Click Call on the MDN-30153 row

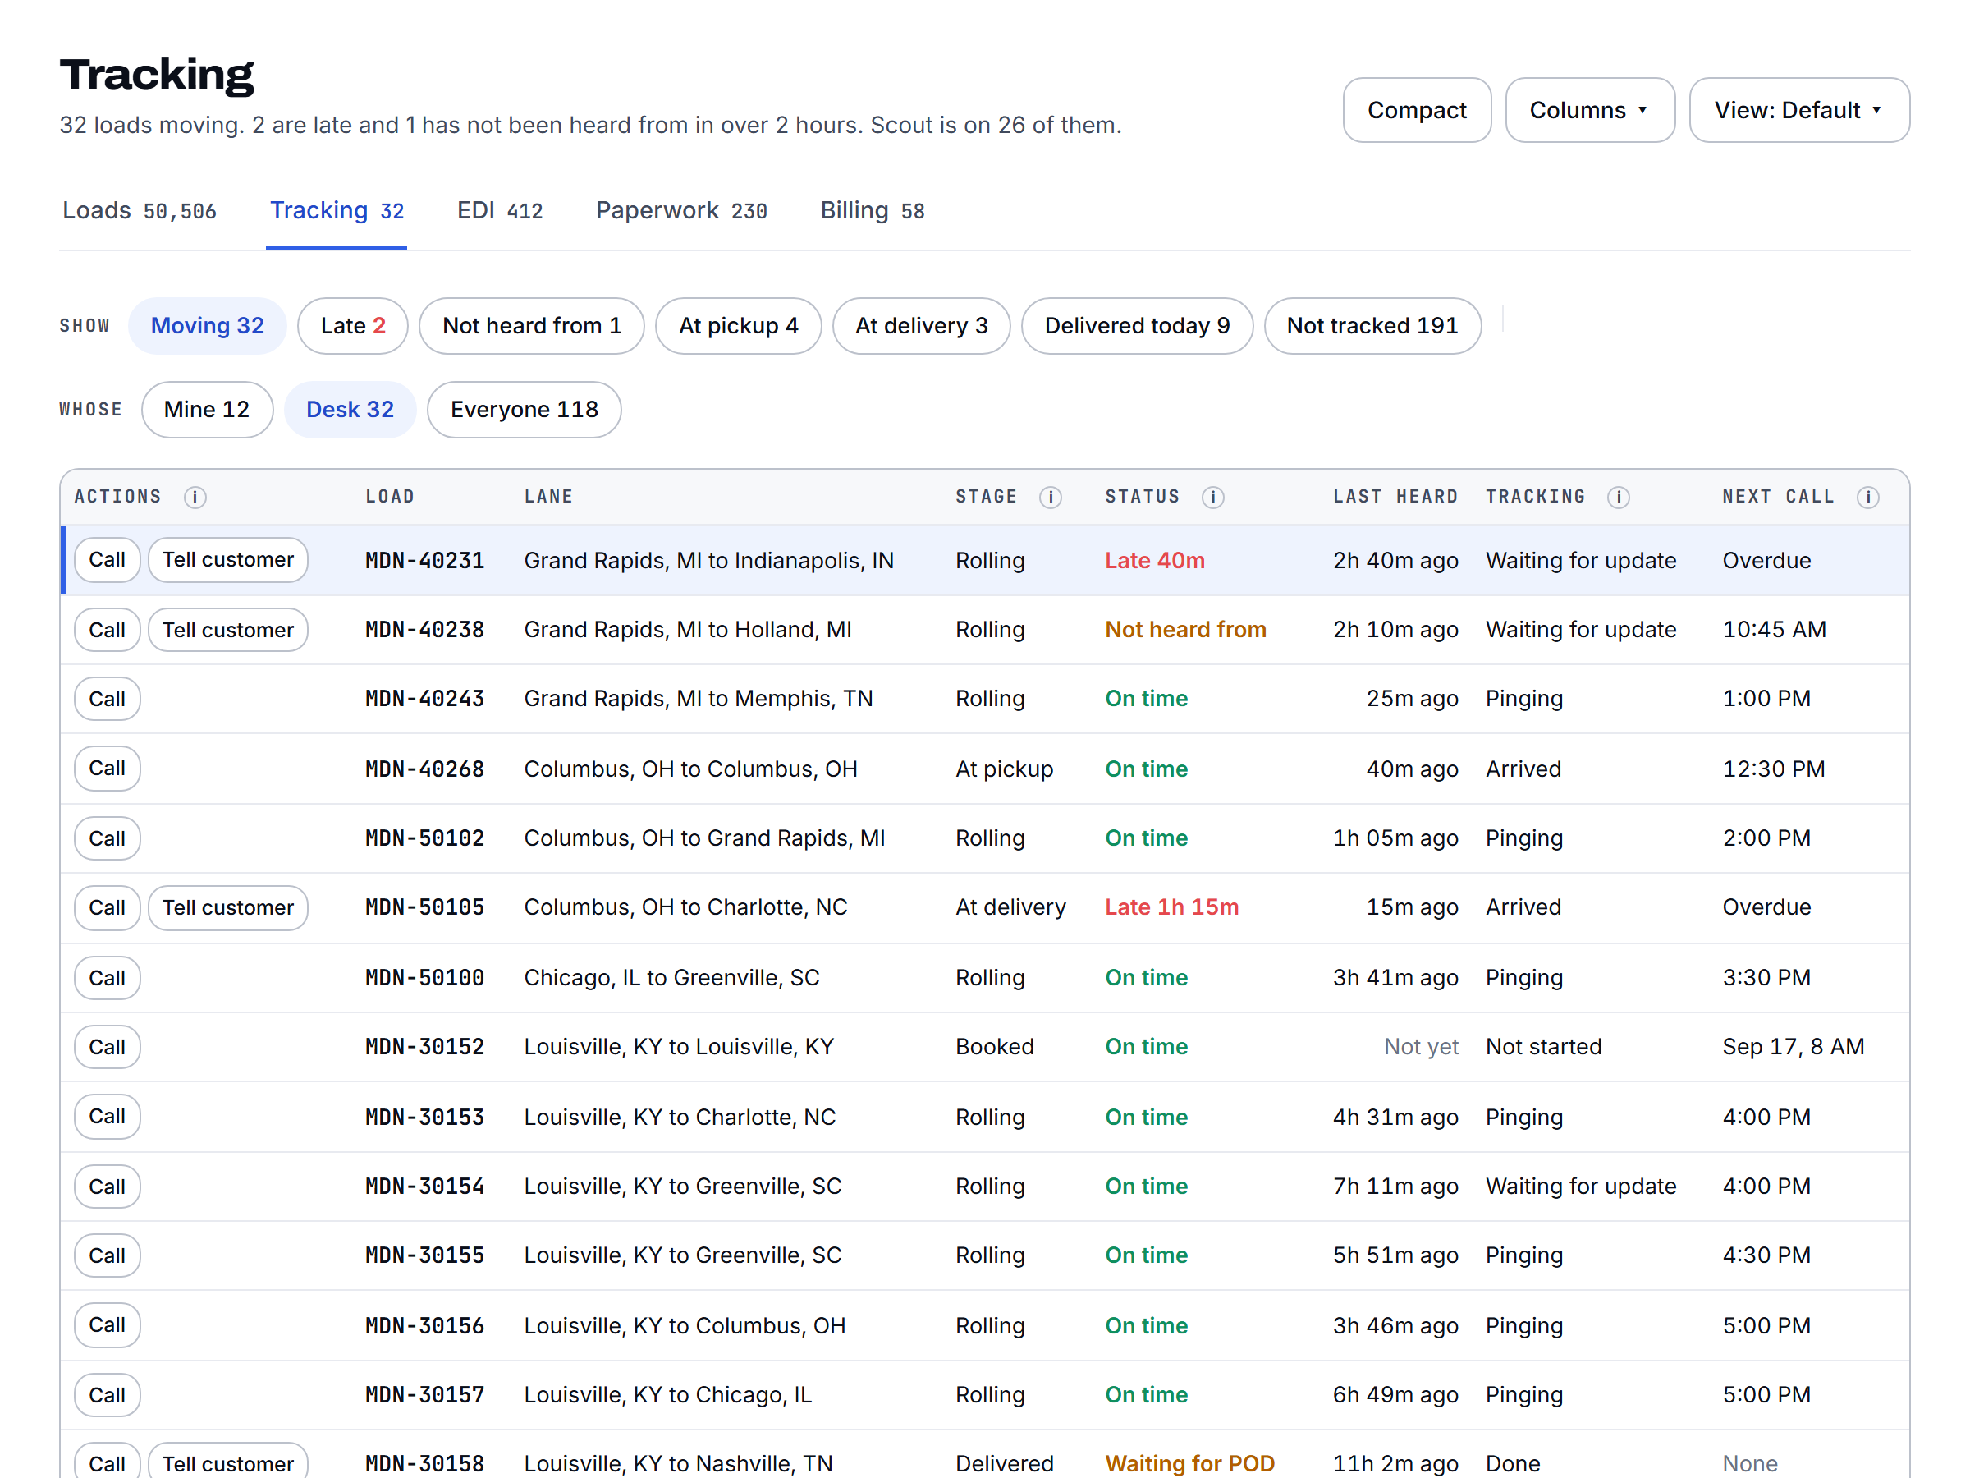coord(107,1116)
